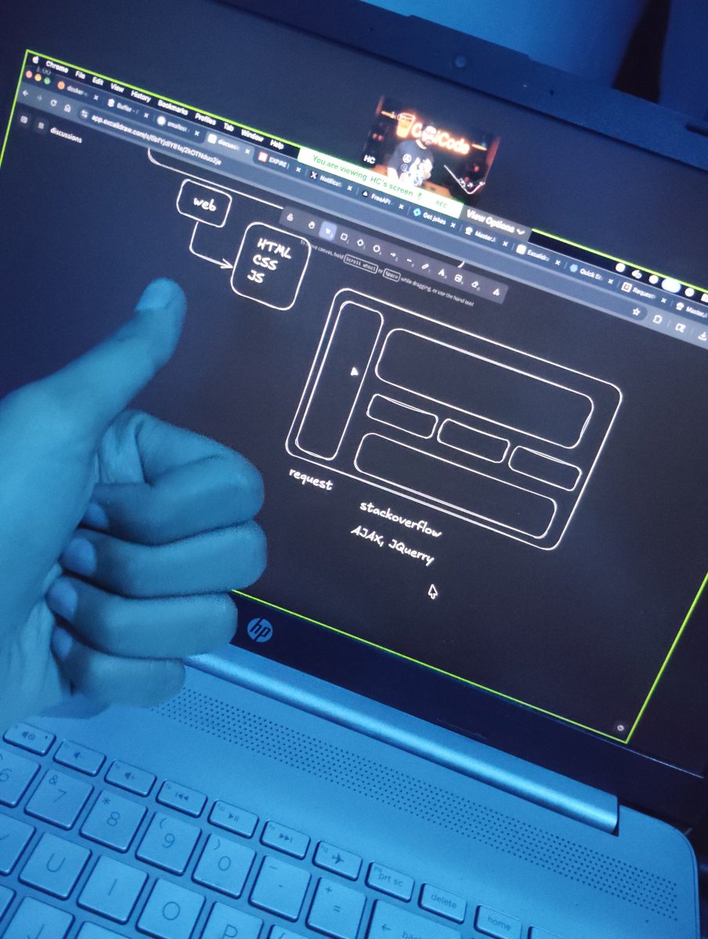Close the Get jokes browser tab
Image resolution: width=708 pixels, height=939 pixels.
point(453,225)
